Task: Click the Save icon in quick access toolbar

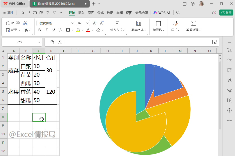Action: click(22, 13)
